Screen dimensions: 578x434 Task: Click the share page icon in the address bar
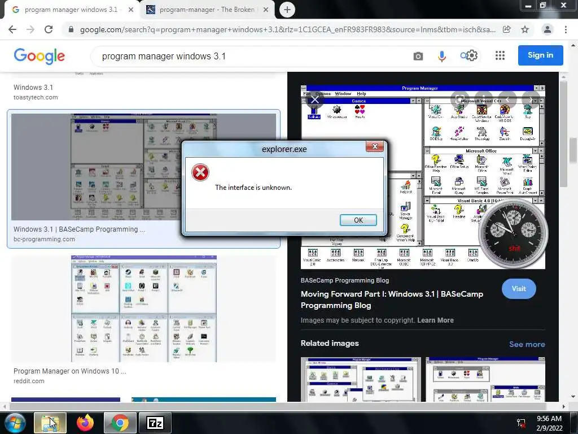pos(507,29)
